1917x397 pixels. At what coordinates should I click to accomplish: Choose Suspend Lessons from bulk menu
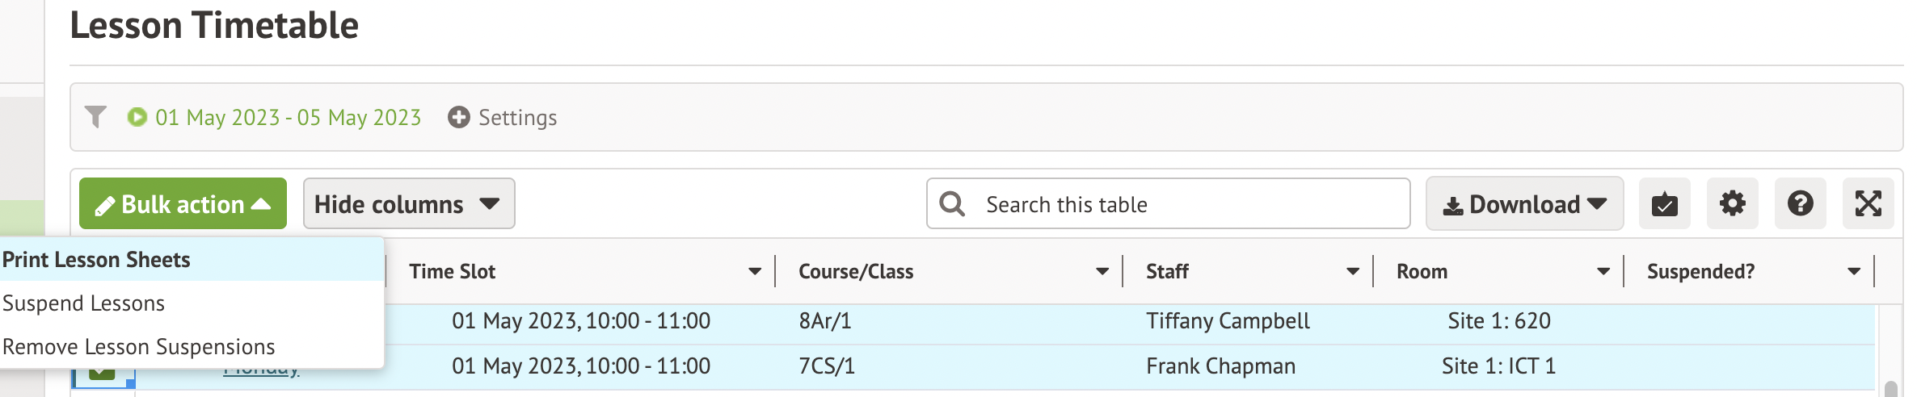pos(84,303)
